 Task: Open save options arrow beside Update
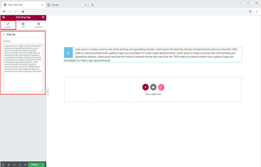[43, 165]
